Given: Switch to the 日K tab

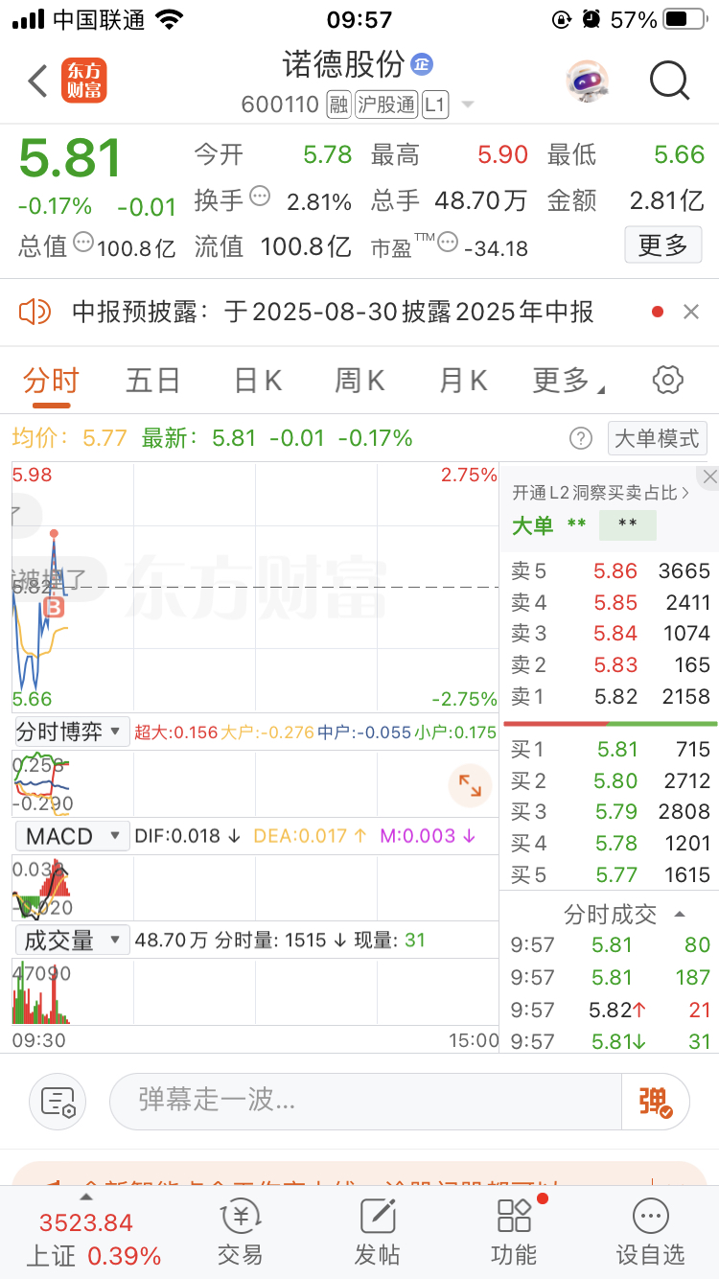Looking at the screenshot, I should coord(258,381).
